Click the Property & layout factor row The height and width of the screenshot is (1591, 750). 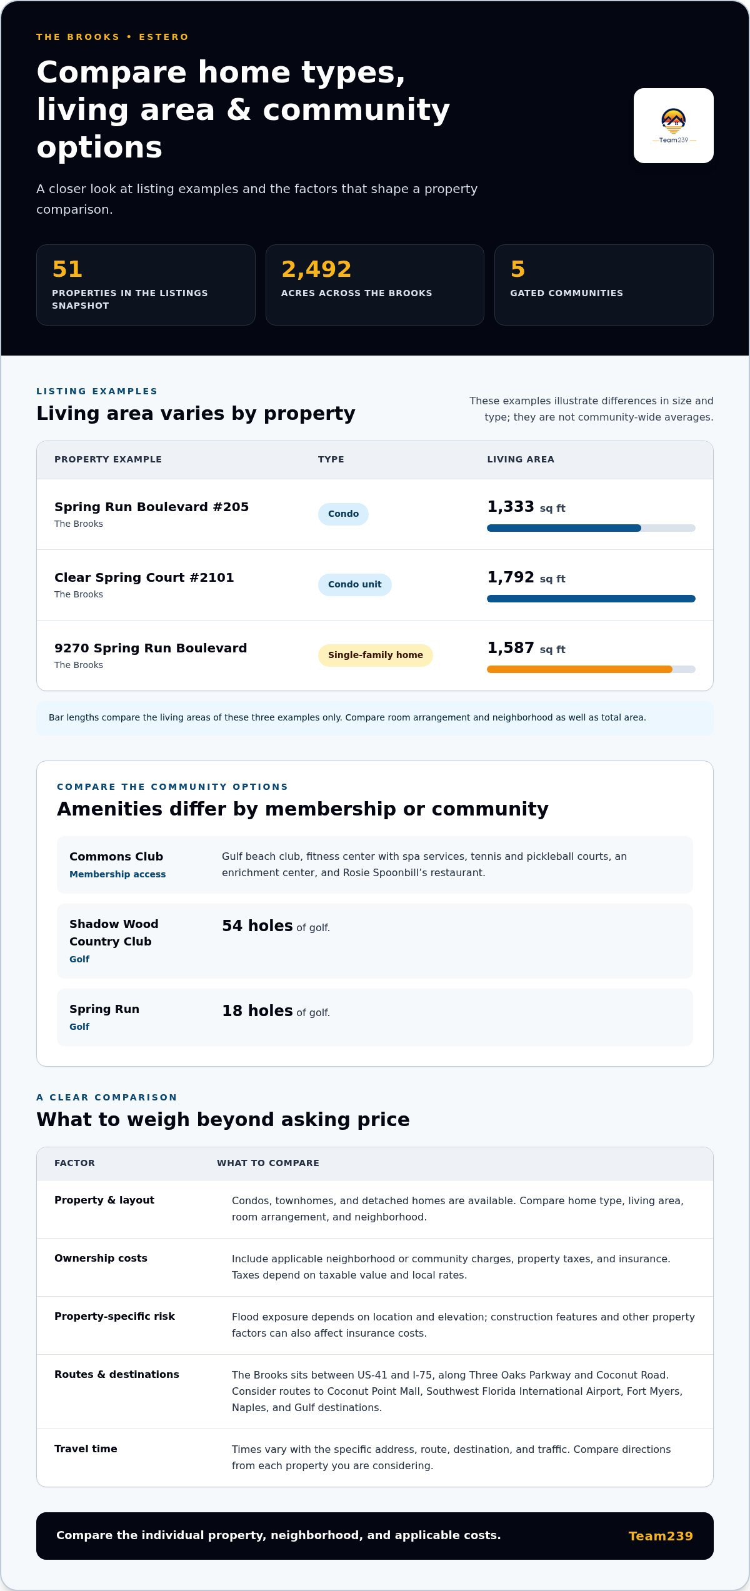(x=375, y=1209)
